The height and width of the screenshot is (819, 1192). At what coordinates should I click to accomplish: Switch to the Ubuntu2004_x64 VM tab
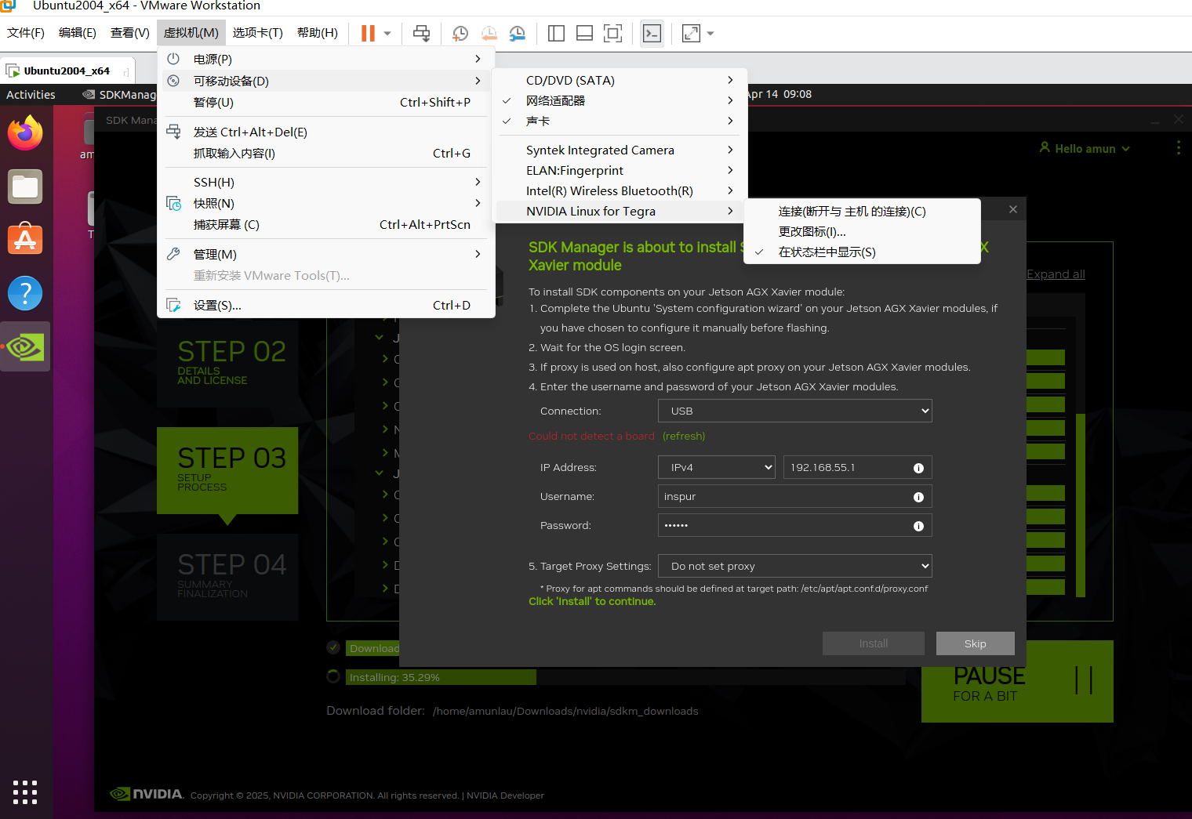[67, 71]
